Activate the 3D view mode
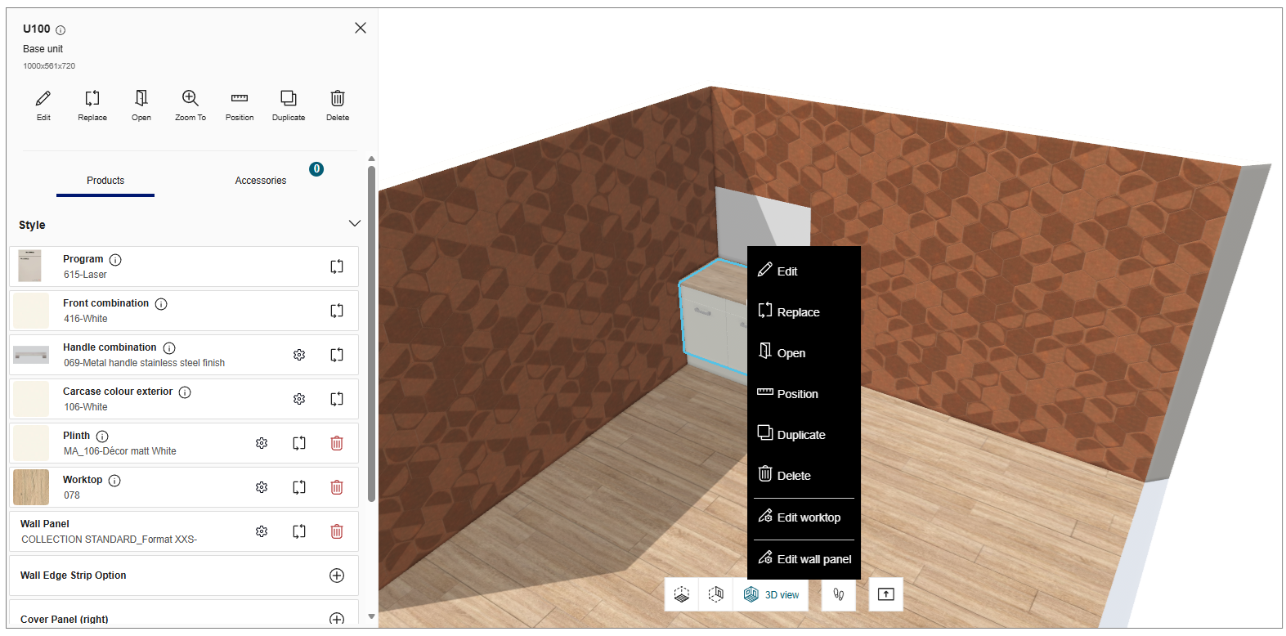 point(771,594)
